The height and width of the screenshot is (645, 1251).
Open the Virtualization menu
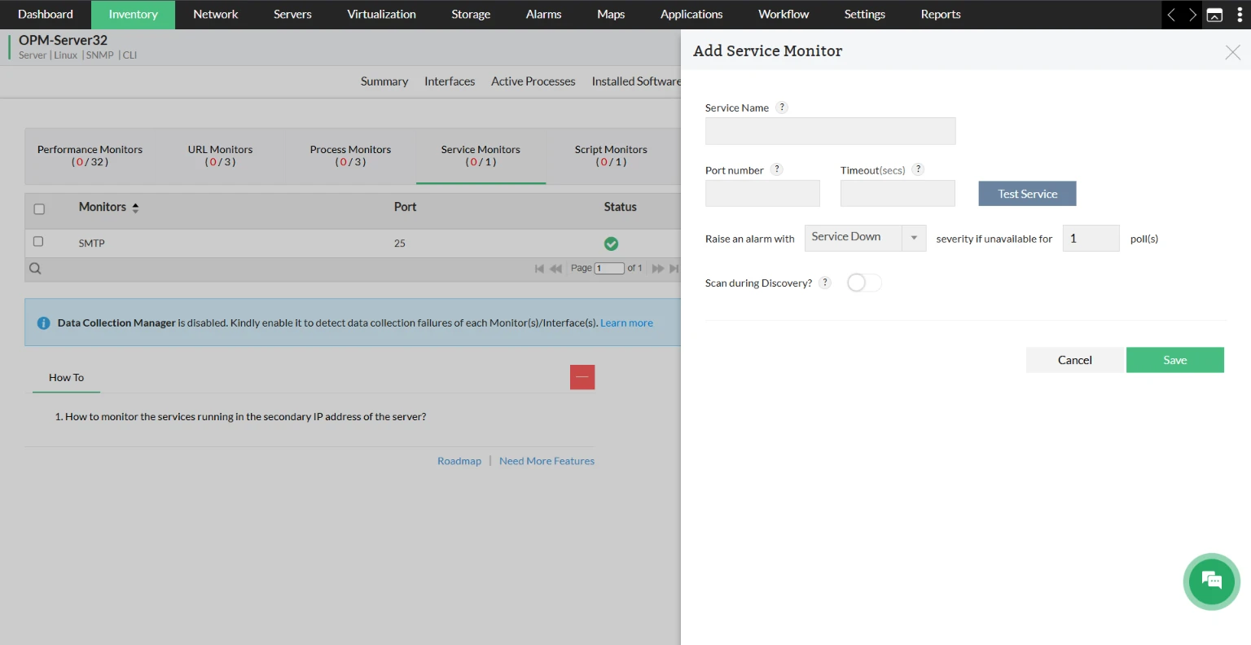coord(381,15)
